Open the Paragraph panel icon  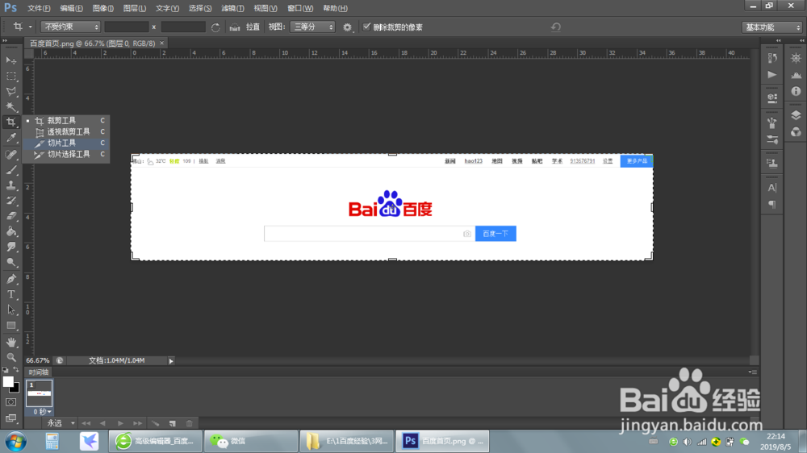[772, 205]
